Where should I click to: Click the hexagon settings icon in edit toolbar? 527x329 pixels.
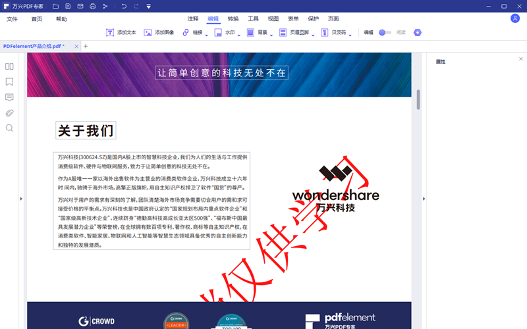pos(417,32)
